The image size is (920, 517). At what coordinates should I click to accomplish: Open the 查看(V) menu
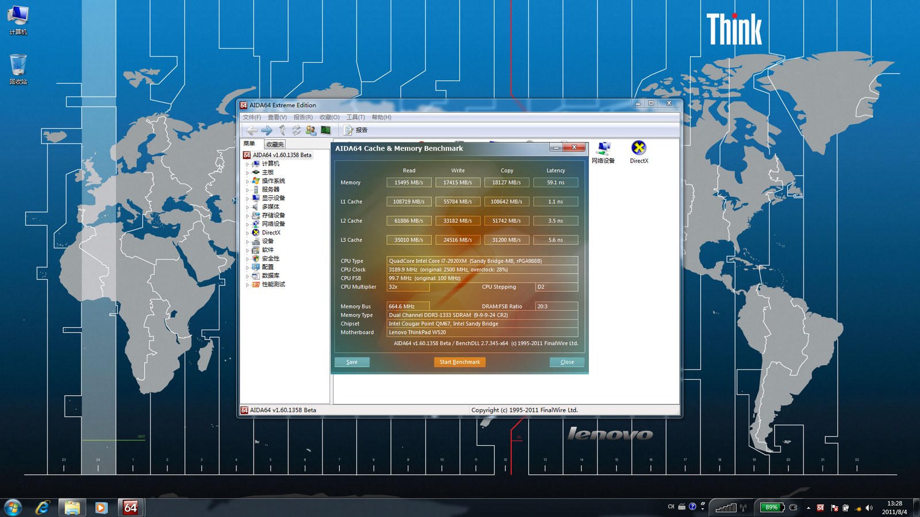pos(277,117)
